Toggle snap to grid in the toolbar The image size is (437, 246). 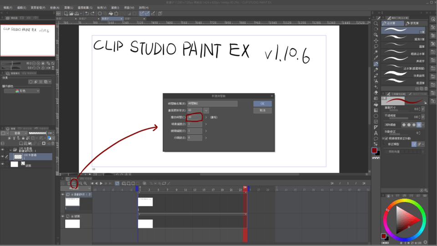[153, 13]
